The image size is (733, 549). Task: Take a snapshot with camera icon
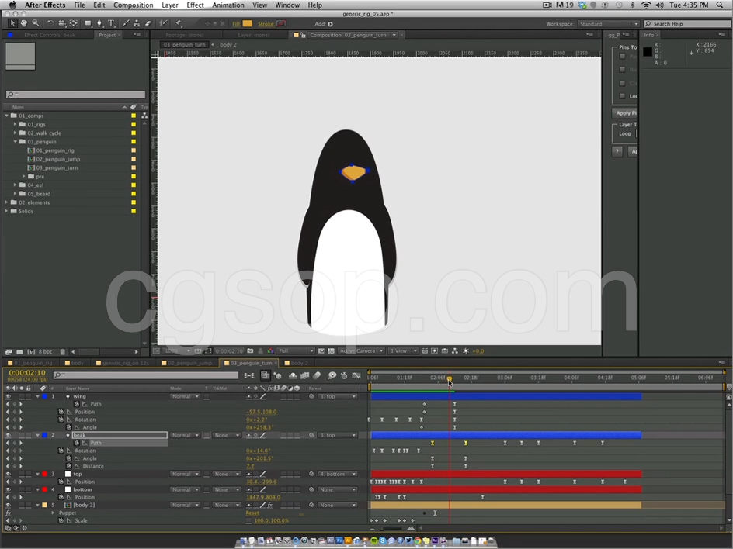click(x=250, y=350)
